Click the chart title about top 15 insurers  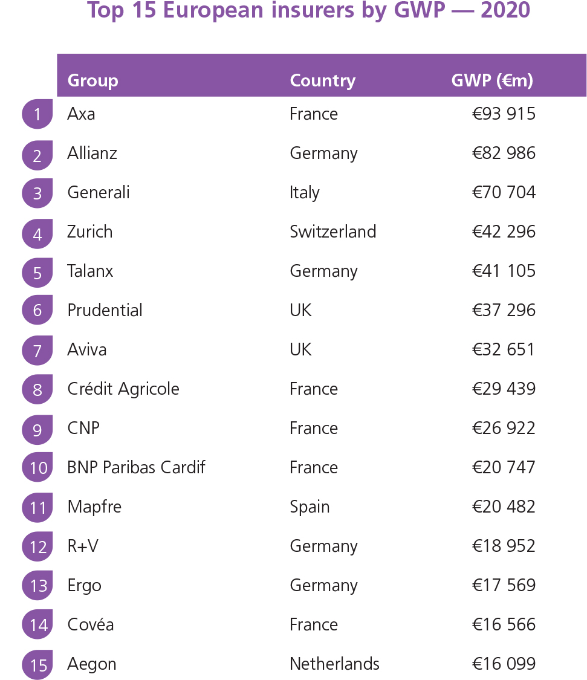308,11
